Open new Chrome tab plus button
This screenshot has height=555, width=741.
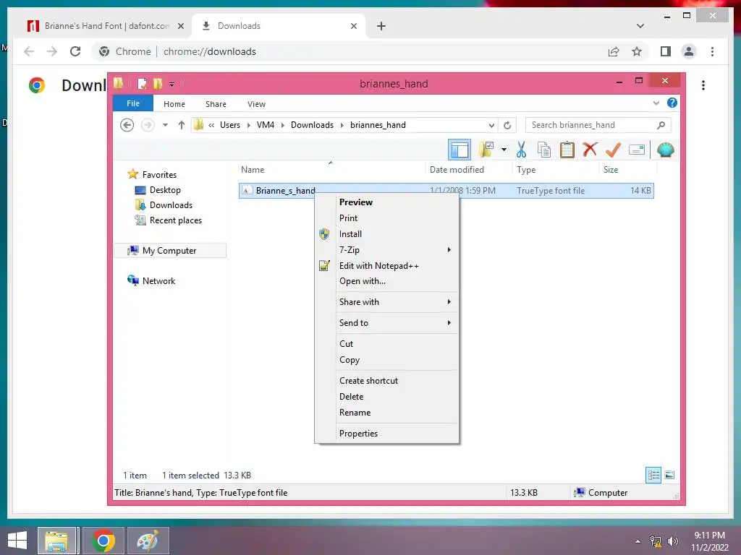coord(381,26)
